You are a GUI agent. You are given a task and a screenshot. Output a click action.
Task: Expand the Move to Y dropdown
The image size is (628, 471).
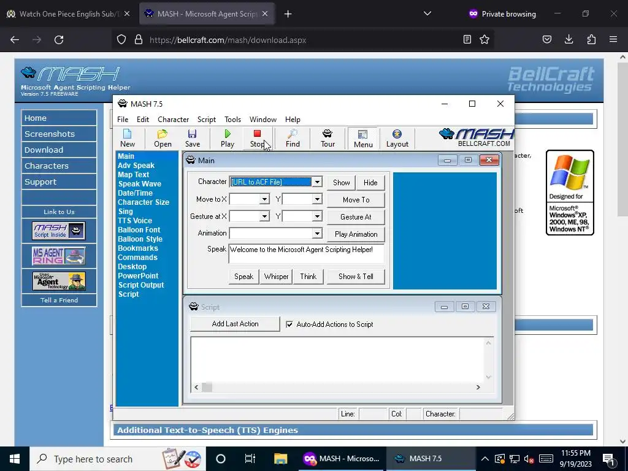click(317, 199)
